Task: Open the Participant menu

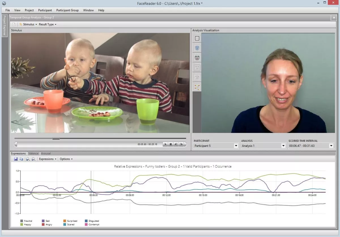Action: (x=45, y=10)
